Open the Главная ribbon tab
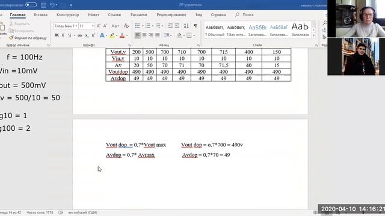385x216 pixels. tap(17, 14)
